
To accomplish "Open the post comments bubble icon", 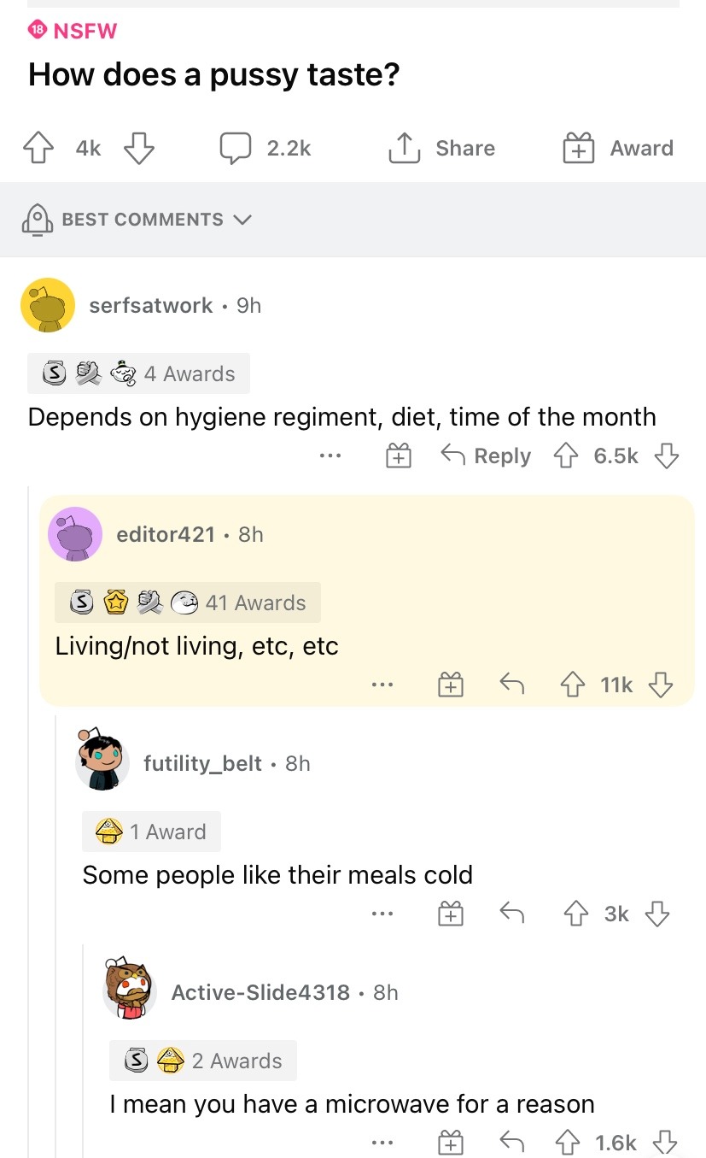I will coord(234,149).
